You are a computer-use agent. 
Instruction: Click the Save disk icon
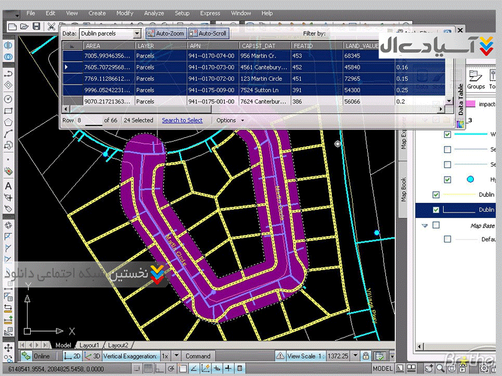tap(36, 26)
